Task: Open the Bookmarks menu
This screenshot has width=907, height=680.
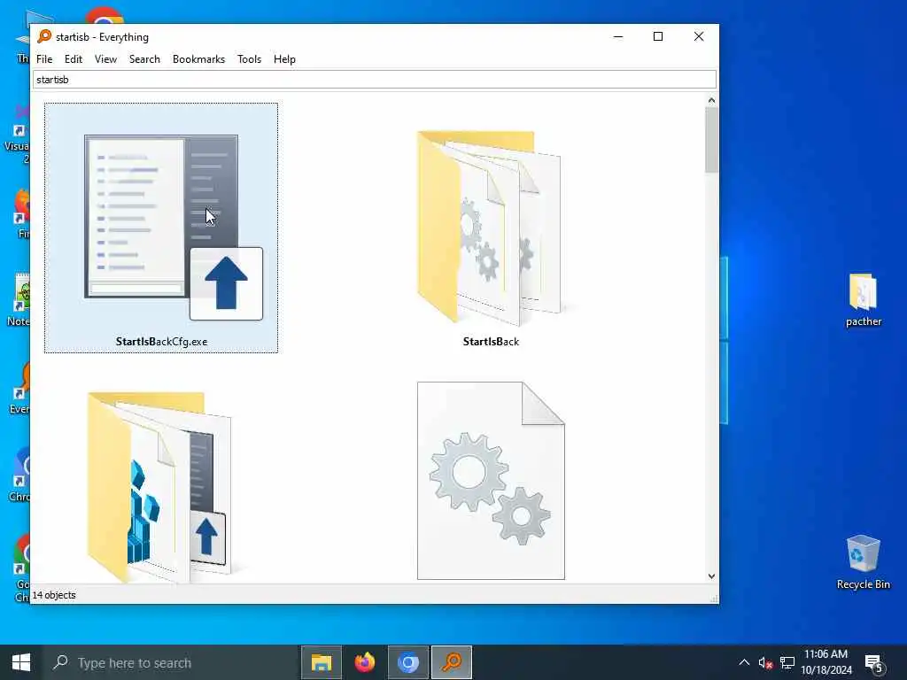Action: coord(198,59)
